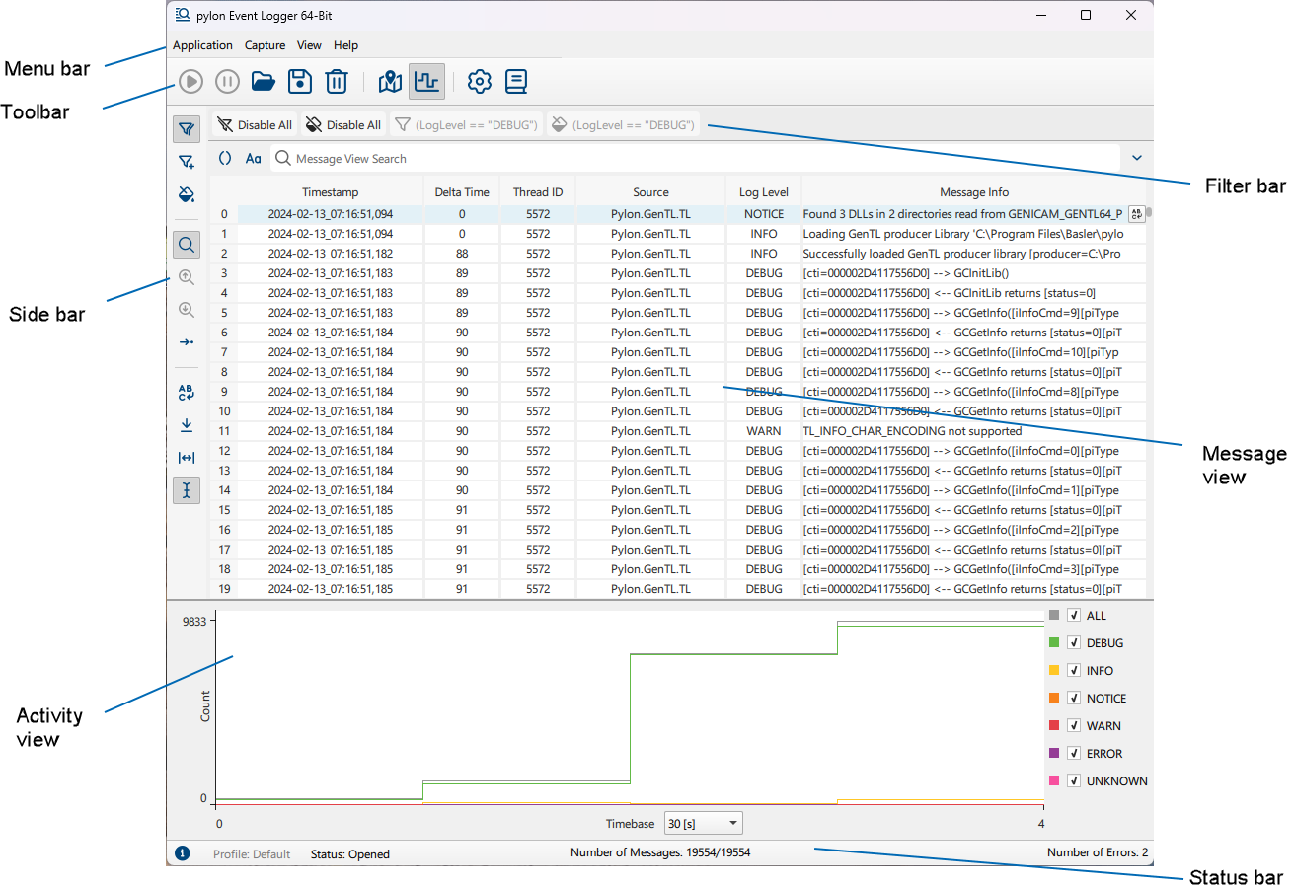Screen dimensions: 1293x888
Task: Toggle the NOTICE series checkbox
Action: [x=1074, y=699]
